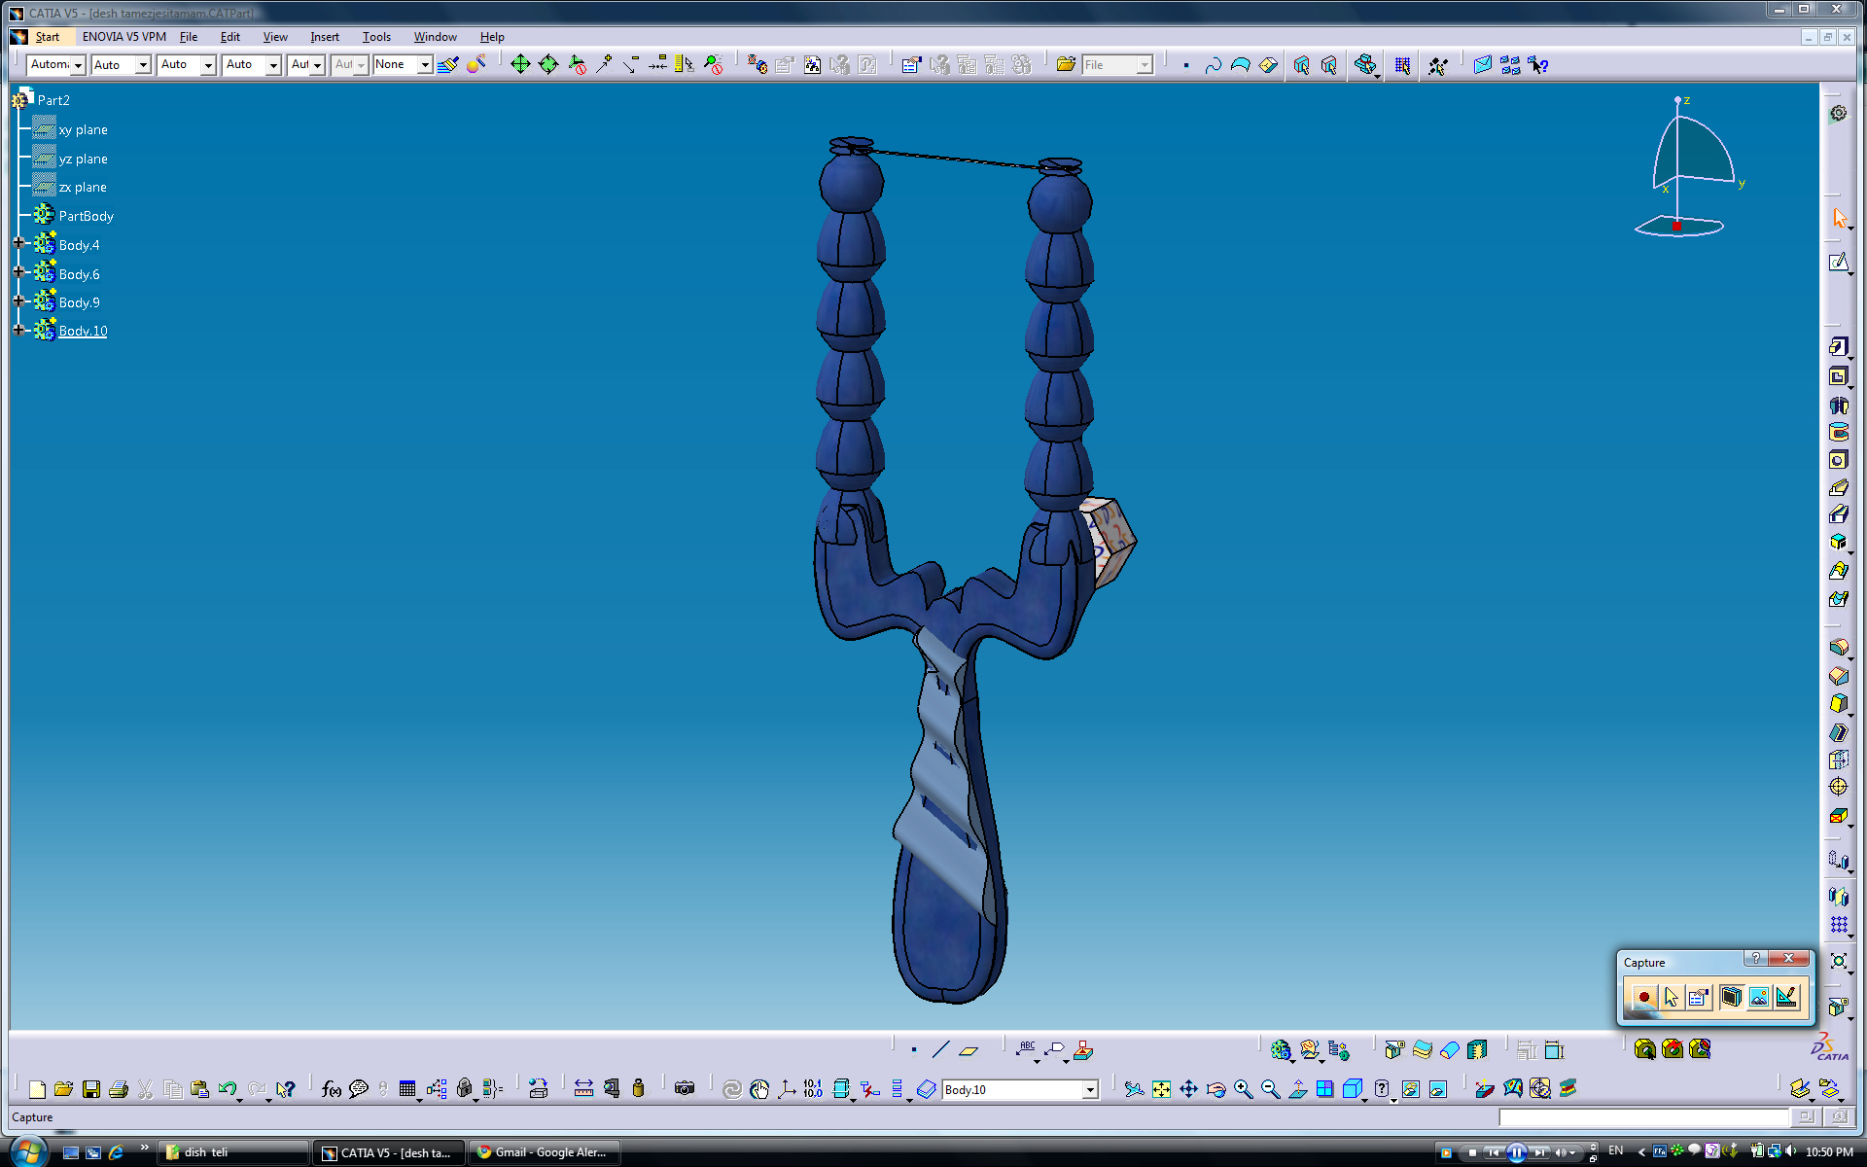Toggle Swap Visible Space icon
The height and width of the screenshot is (1167, 1867).
[x=1438, y=1089]
